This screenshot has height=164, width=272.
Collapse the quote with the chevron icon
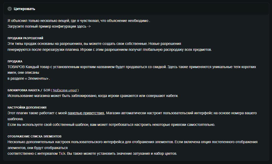10,9
